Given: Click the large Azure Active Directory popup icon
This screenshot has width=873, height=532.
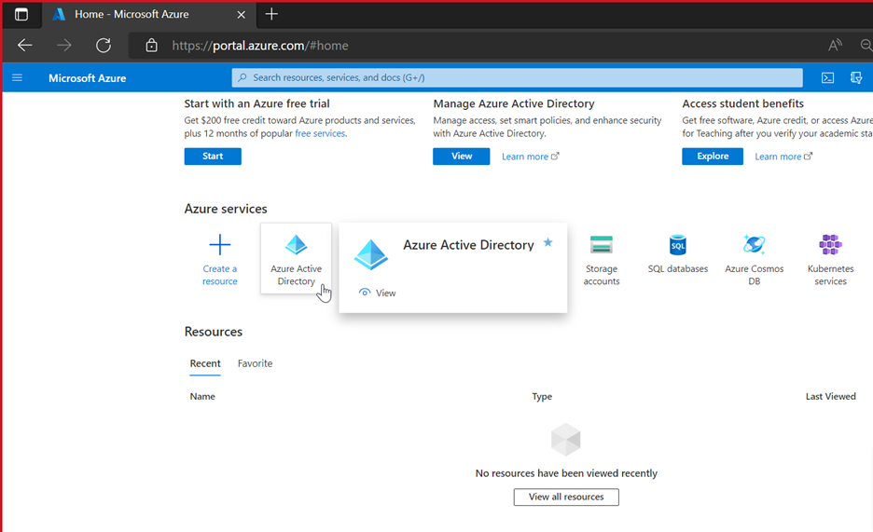Looking at the screenshot, I should [371, 254].
